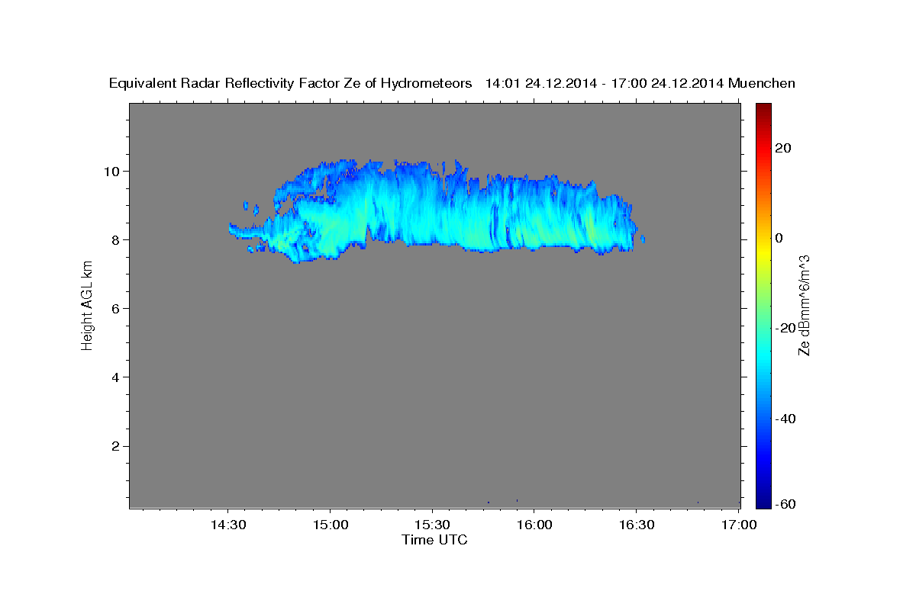Image resolution: width=916 pixels, height=610 pixels.
Task: Click the colorbar tick value '-40'
Action: pos(786,419)
